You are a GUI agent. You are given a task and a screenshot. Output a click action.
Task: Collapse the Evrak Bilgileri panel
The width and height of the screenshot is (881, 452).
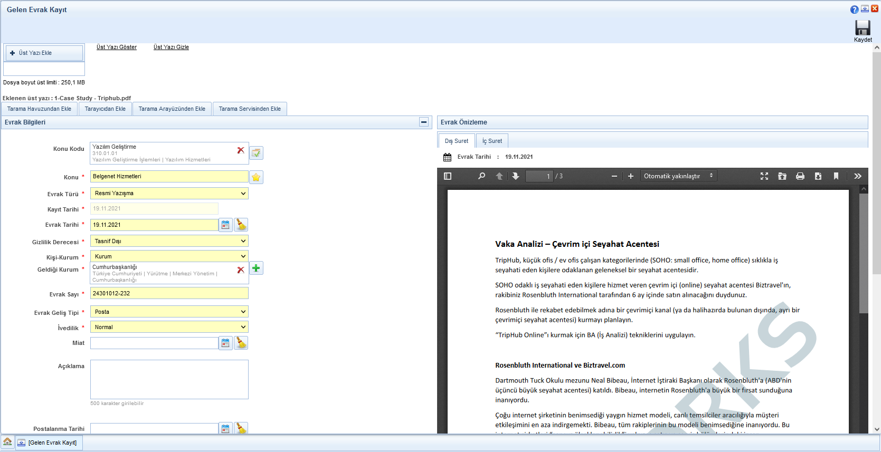pyautogui.click(x=423, y=122)
